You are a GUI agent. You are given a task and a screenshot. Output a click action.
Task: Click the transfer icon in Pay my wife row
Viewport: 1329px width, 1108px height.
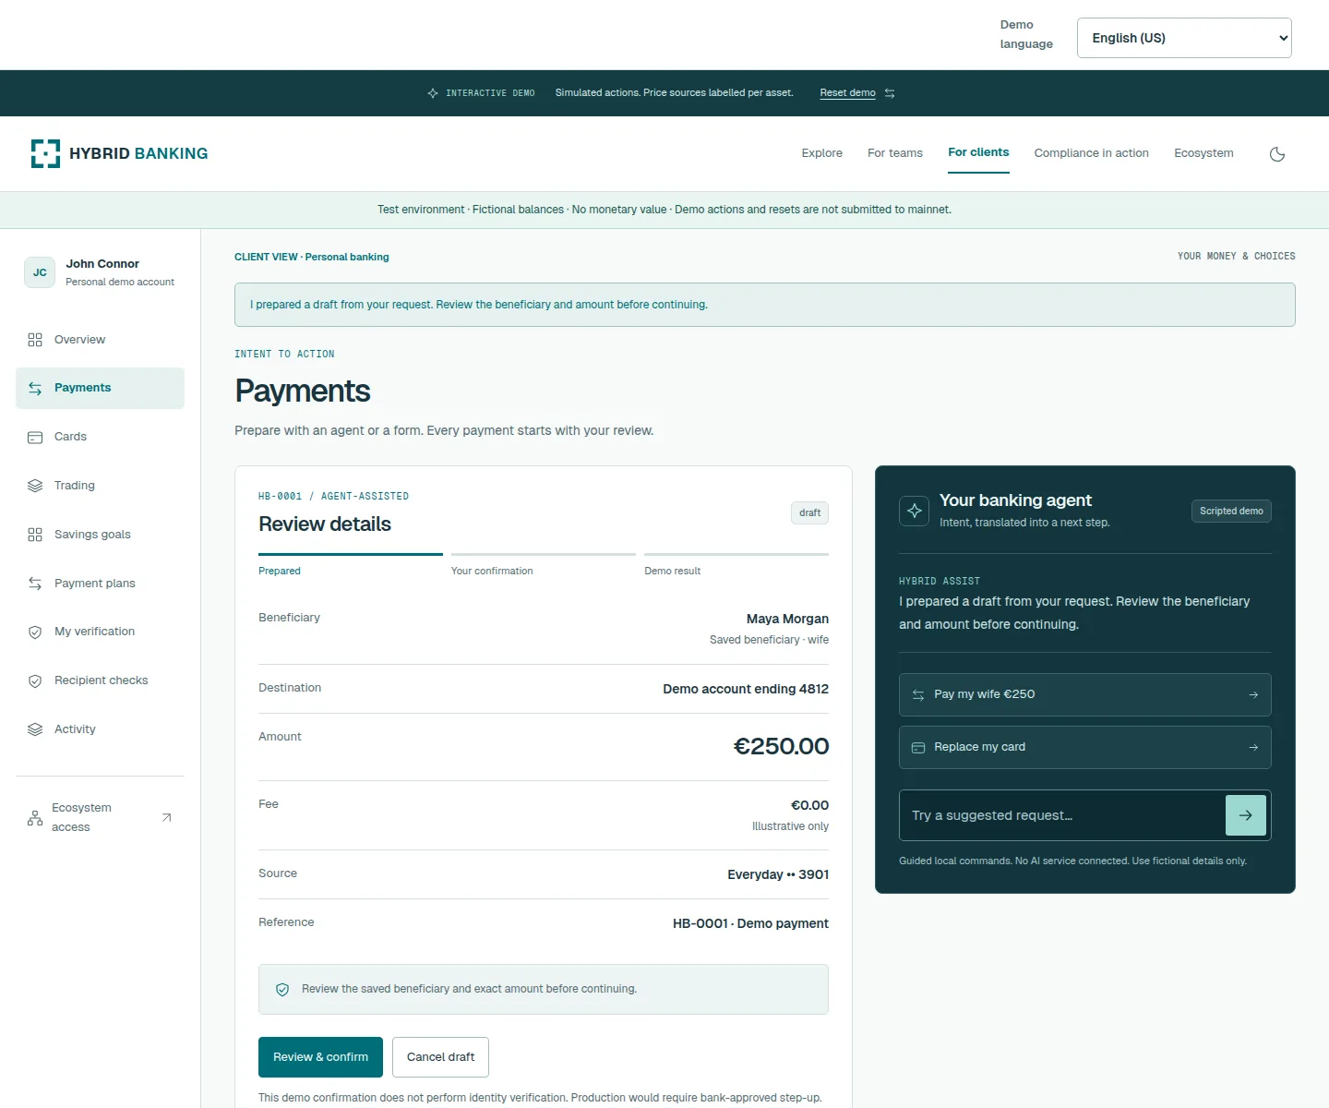tap(918, 695)
